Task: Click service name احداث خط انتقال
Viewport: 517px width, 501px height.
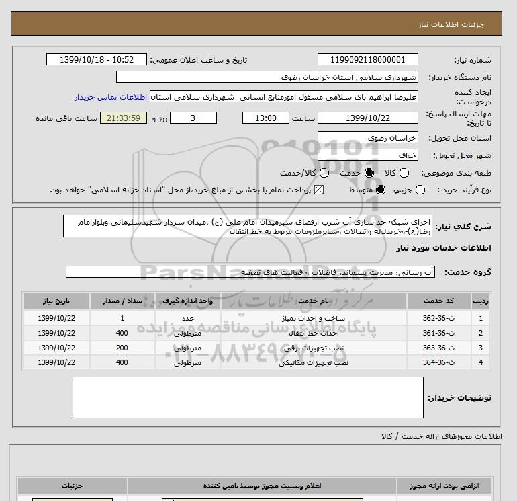Action: click(x=314, y=334)
